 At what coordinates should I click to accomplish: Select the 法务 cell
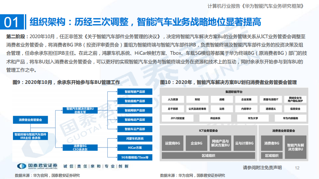(x=222, y=109)
